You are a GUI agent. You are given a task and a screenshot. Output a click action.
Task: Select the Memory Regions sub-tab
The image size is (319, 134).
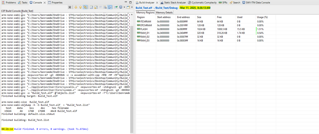[145, 12]
